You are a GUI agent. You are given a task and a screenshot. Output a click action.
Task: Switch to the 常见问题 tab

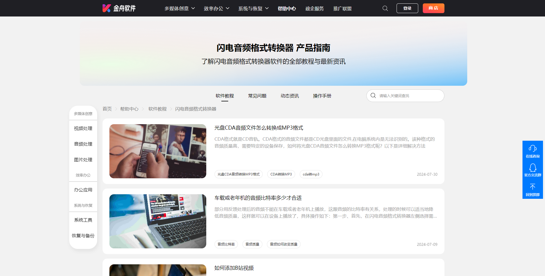257,96
